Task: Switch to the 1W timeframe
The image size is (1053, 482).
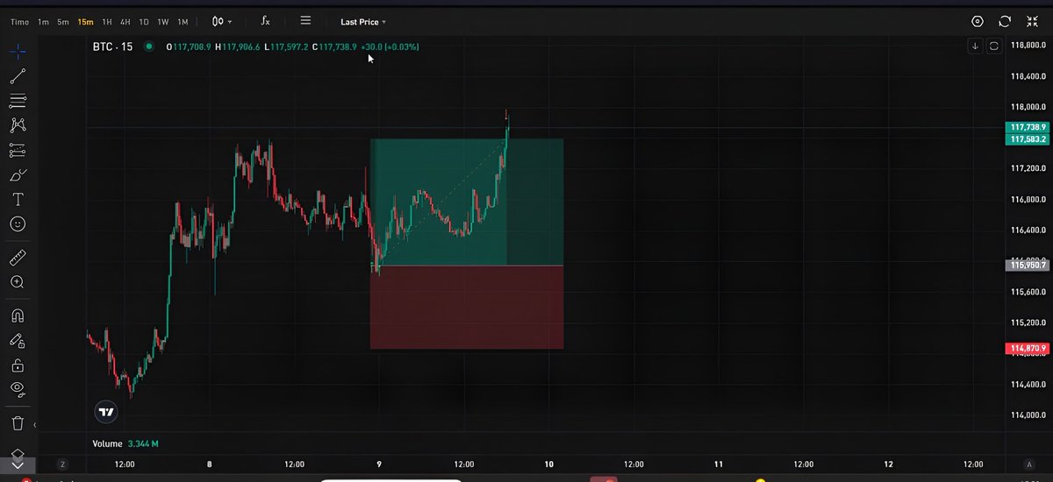Action: 163,22
